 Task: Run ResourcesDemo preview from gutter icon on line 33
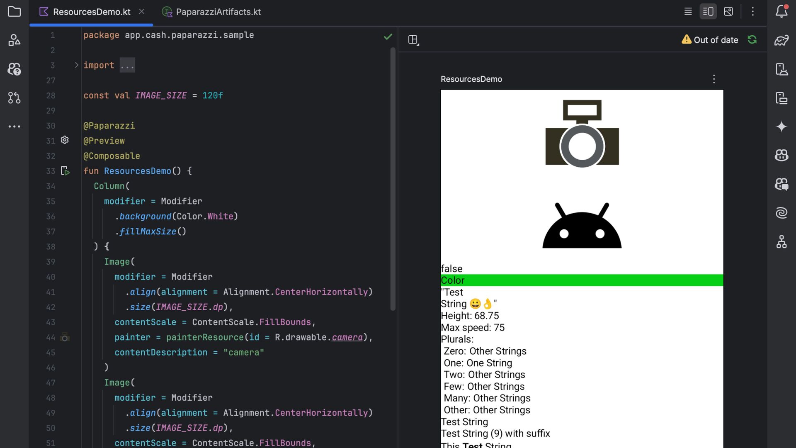tap(65, 170)
